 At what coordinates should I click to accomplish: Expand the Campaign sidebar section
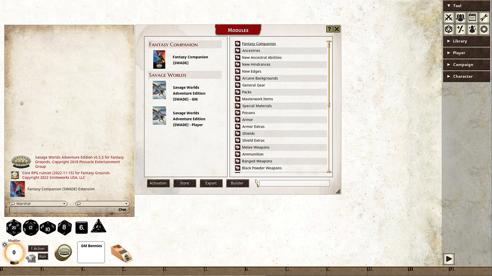point(466,65)
